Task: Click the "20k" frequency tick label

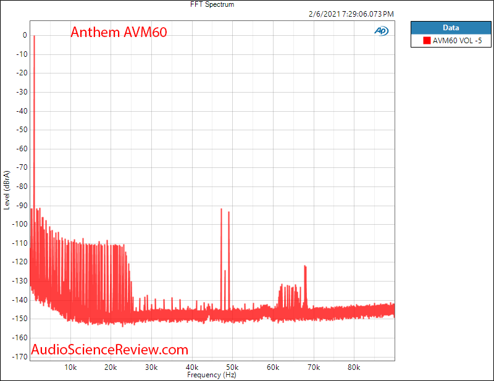Action: click(111, 367)
